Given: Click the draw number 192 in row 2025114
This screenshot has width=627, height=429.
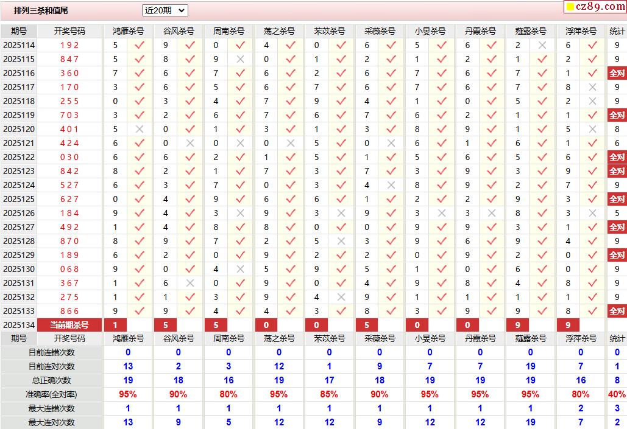Looking at the screenshot, I should [x=69, y=45].
